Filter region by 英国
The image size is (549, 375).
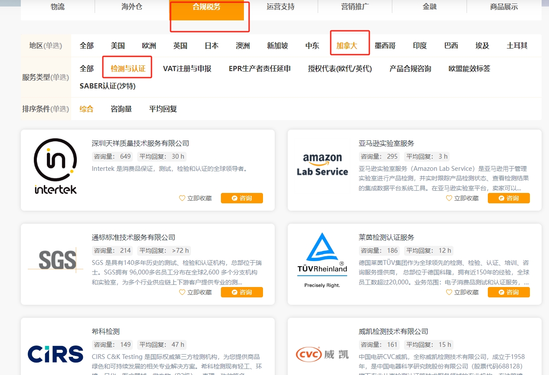click(x=180, y=46)
